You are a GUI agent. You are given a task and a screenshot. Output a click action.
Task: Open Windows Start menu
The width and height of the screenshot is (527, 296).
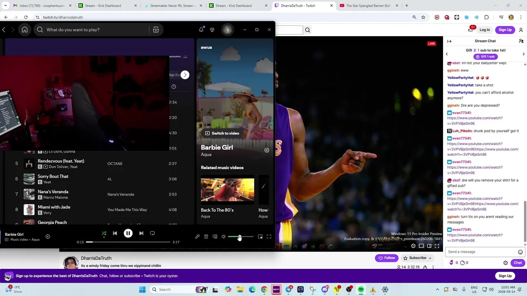coord(142,289)
